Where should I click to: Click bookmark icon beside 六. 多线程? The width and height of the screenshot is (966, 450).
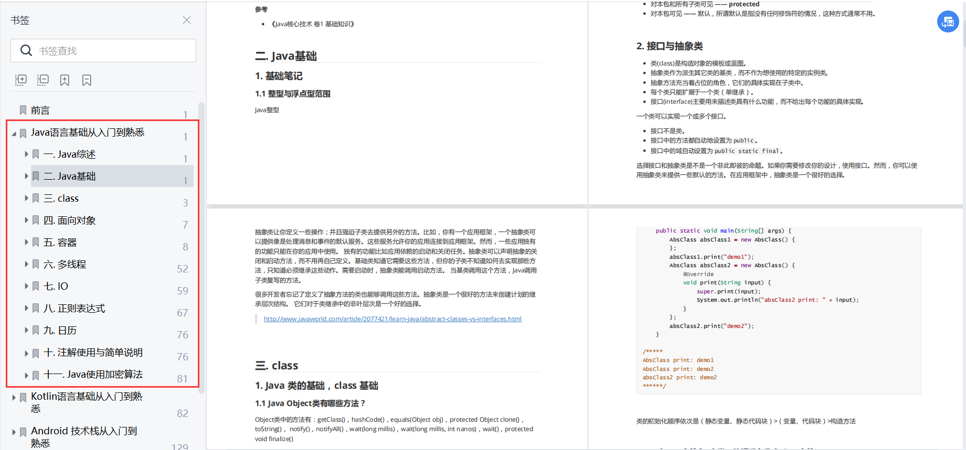click(36, 265)
